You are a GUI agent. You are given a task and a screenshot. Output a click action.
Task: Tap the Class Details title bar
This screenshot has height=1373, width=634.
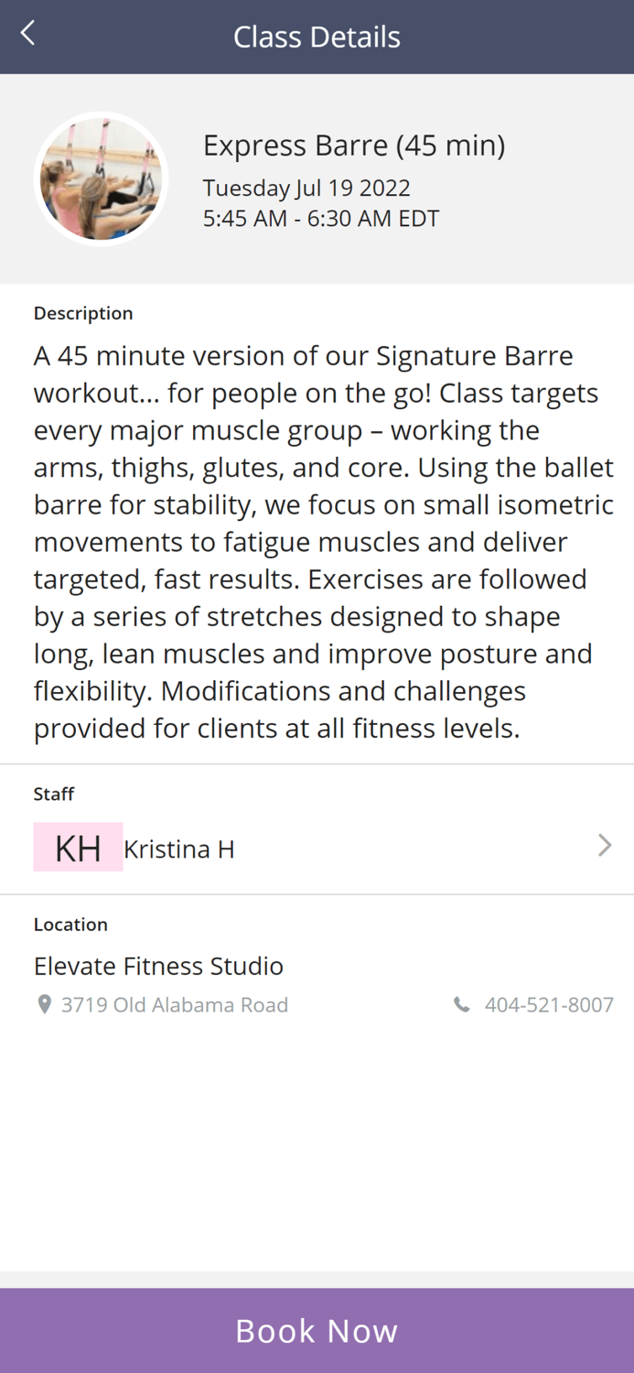pyautogui.click(x=317, y=37)
